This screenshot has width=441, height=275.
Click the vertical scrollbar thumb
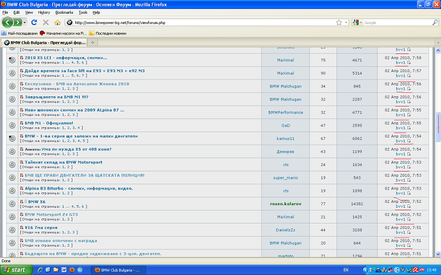pyautogui.click(x=438, y=127)
